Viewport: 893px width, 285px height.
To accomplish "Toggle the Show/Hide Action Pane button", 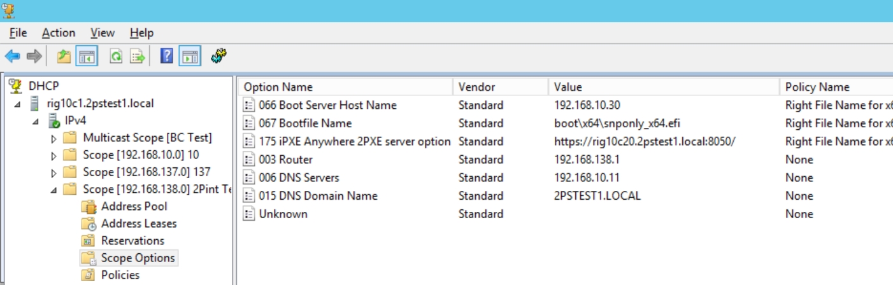I will 189,57.
